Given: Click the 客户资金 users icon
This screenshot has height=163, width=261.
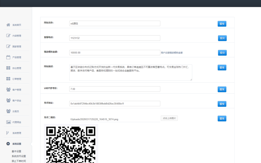Looking at the screenshot, I should click(8, 100).
